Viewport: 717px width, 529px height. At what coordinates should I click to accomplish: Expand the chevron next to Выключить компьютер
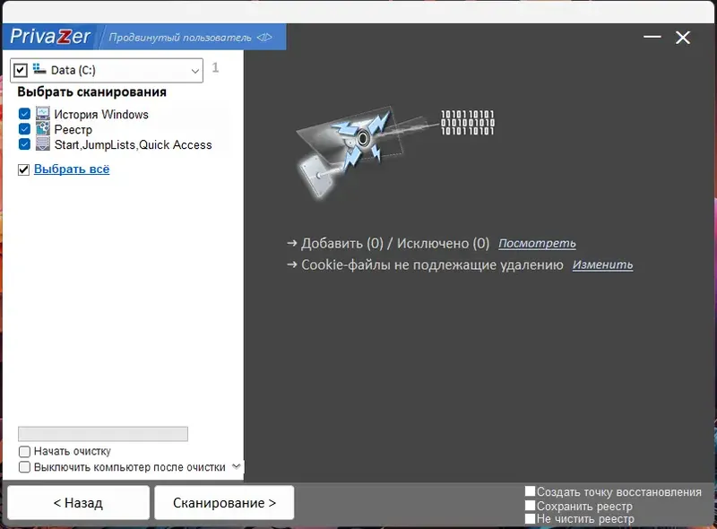click(235, 466)
